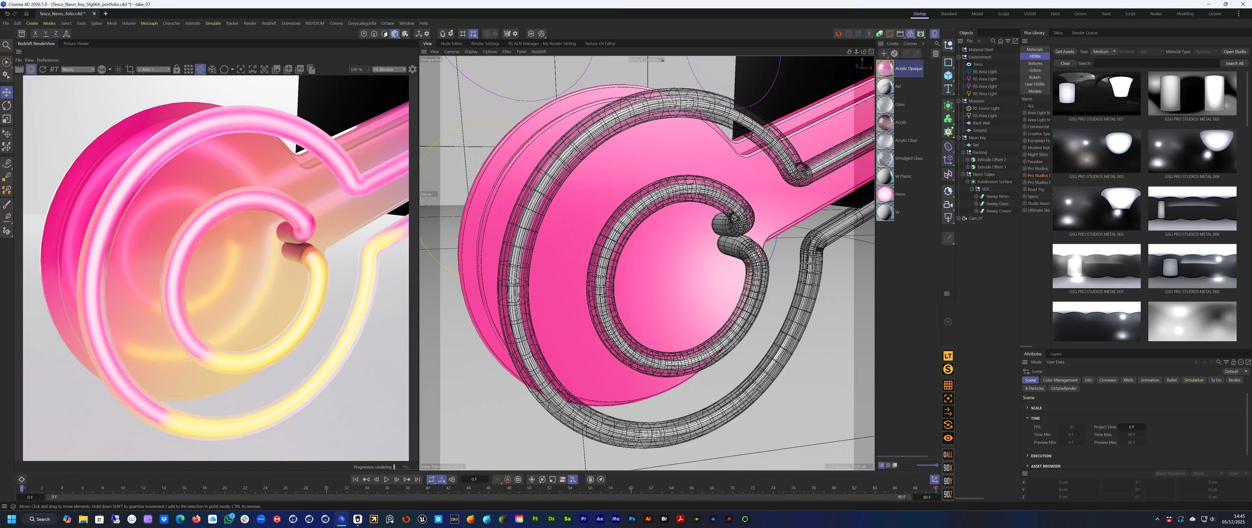Expand the SCALE section in Attributes
The image size is (1252, 528).
pos(1027,408)
